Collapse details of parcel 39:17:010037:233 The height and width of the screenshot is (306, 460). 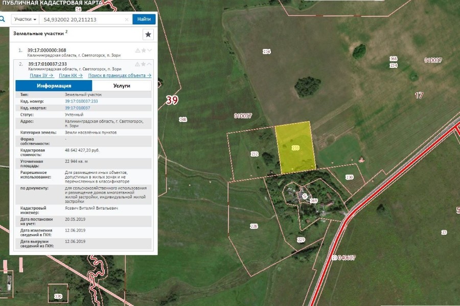(x=149, y=64)
